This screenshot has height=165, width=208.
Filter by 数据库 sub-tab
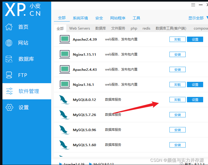(x=100, y=28)
